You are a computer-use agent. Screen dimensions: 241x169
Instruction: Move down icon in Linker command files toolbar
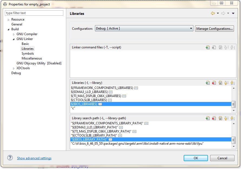pos(233,47)
